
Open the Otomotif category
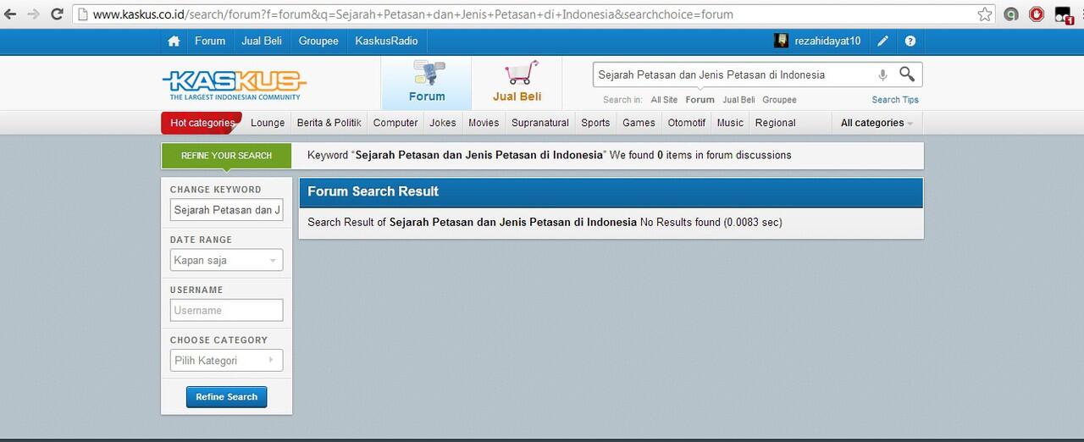pos(686,123)
